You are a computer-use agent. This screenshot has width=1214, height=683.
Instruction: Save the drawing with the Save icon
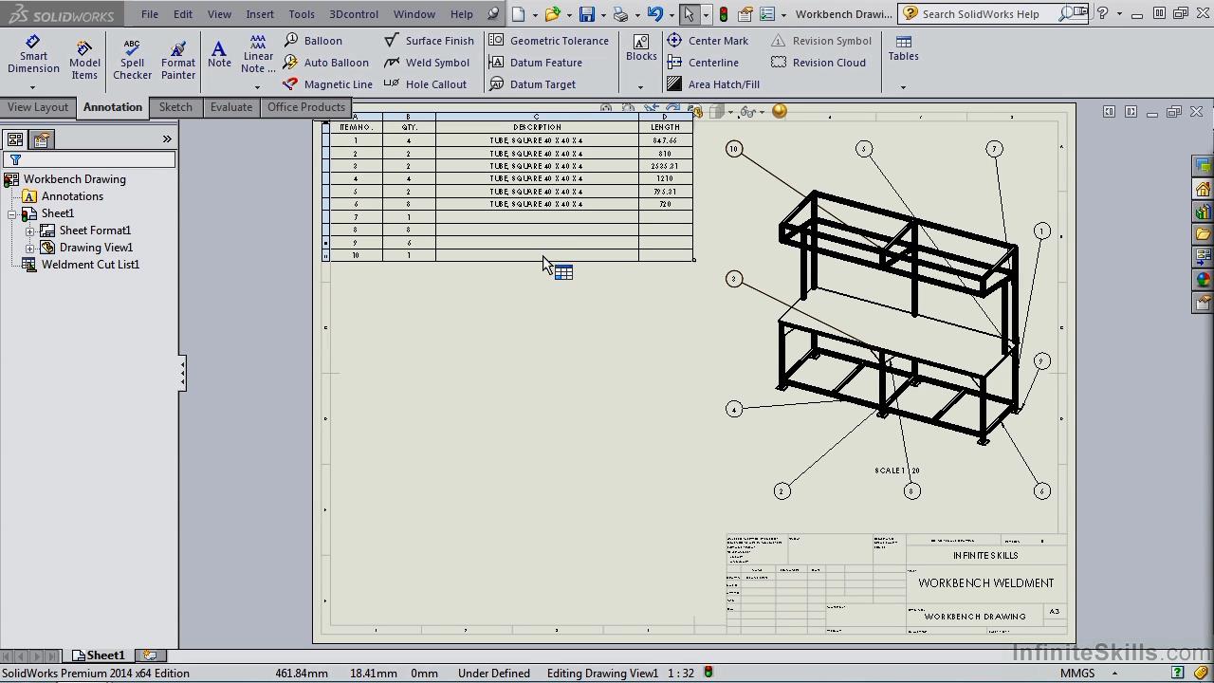[x=587, y=14]
